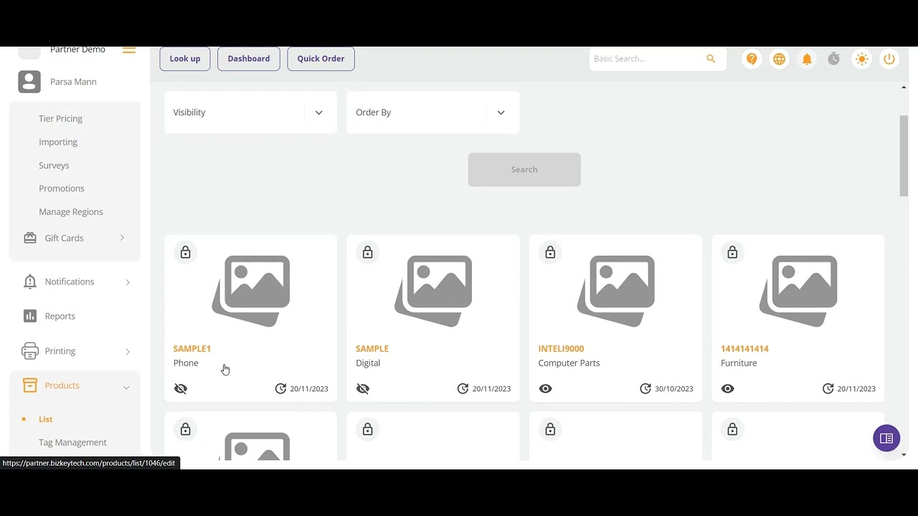This screenshot has height=516, width=918.
Task: Open Promotions in sidebar
Action: click(x=62, y=188)
